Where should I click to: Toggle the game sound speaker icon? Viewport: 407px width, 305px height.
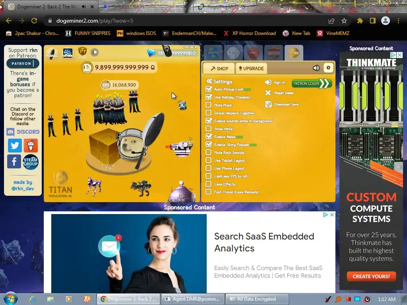point(316,68)
